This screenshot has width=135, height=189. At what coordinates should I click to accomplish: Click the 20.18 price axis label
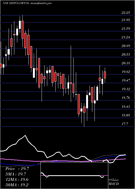click(126, 63)
